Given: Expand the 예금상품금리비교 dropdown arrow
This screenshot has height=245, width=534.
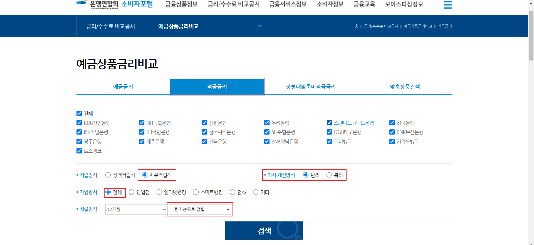Looking at the screenshot, I should (x=259, y=26).
